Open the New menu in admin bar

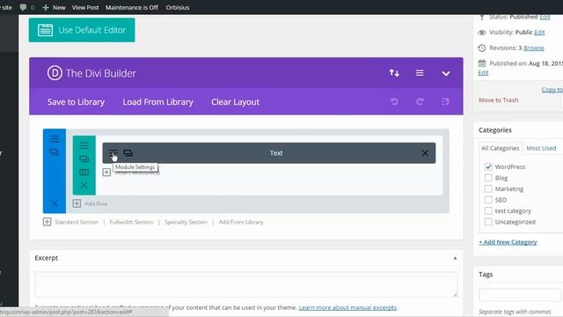click(54, 7)
